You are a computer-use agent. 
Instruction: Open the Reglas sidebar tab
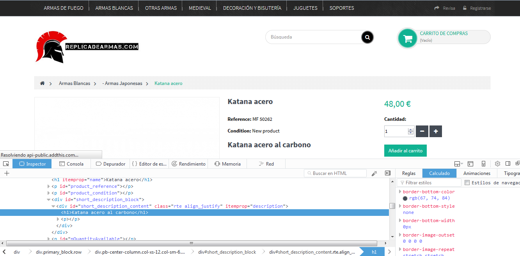tap(409, 173)
